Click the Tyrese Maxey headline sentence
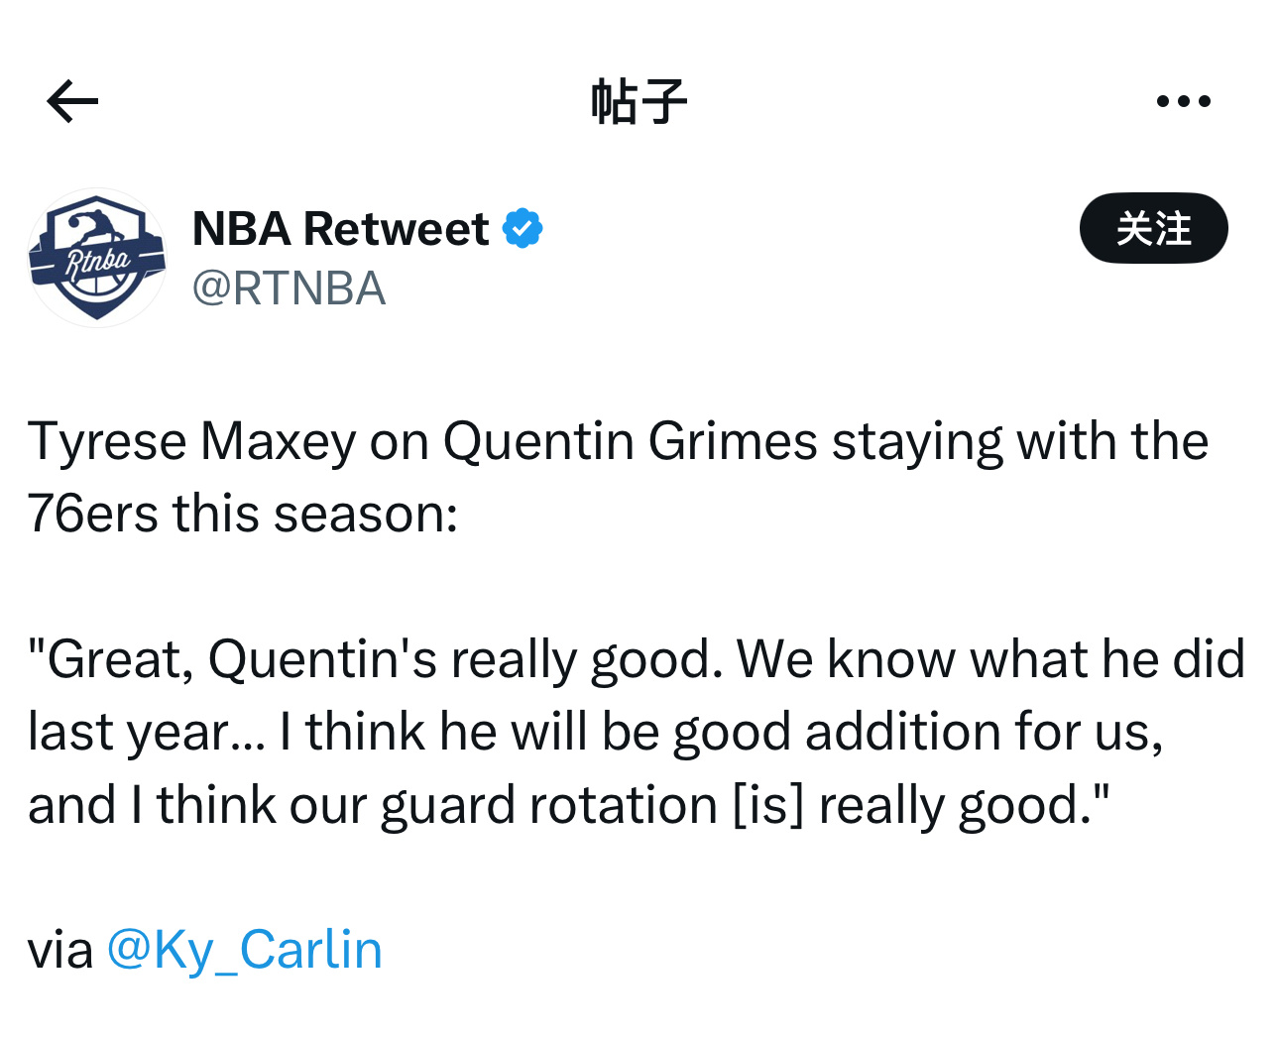This screenshot has height=1040, width=1279. click(x=617, y=441)
